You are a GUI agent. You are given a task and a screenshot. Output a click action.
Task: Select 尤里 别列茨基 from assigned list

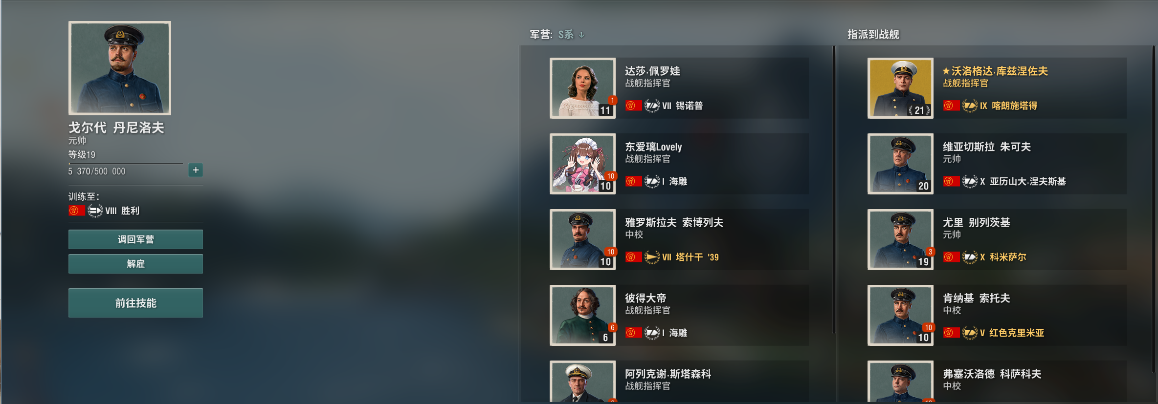click(997, 239)
